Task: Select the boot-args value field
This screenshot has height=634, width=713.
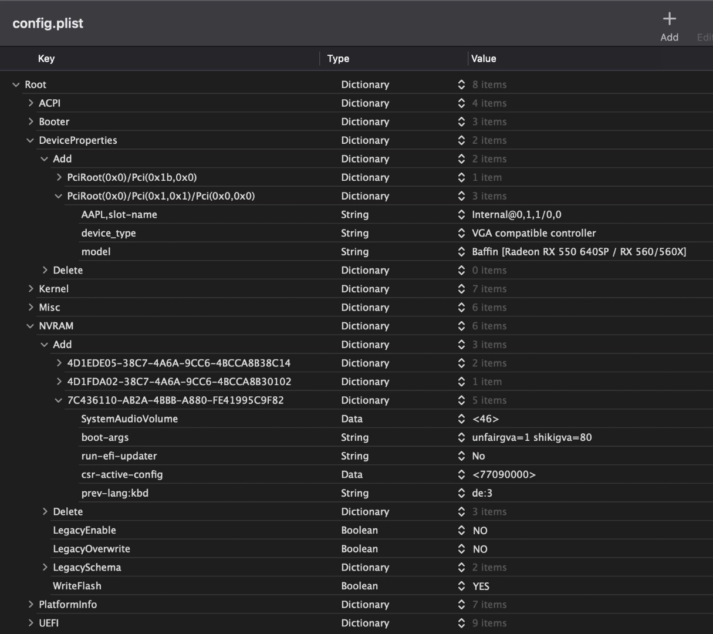Action: pyautogui.click(x=532, y=437)
